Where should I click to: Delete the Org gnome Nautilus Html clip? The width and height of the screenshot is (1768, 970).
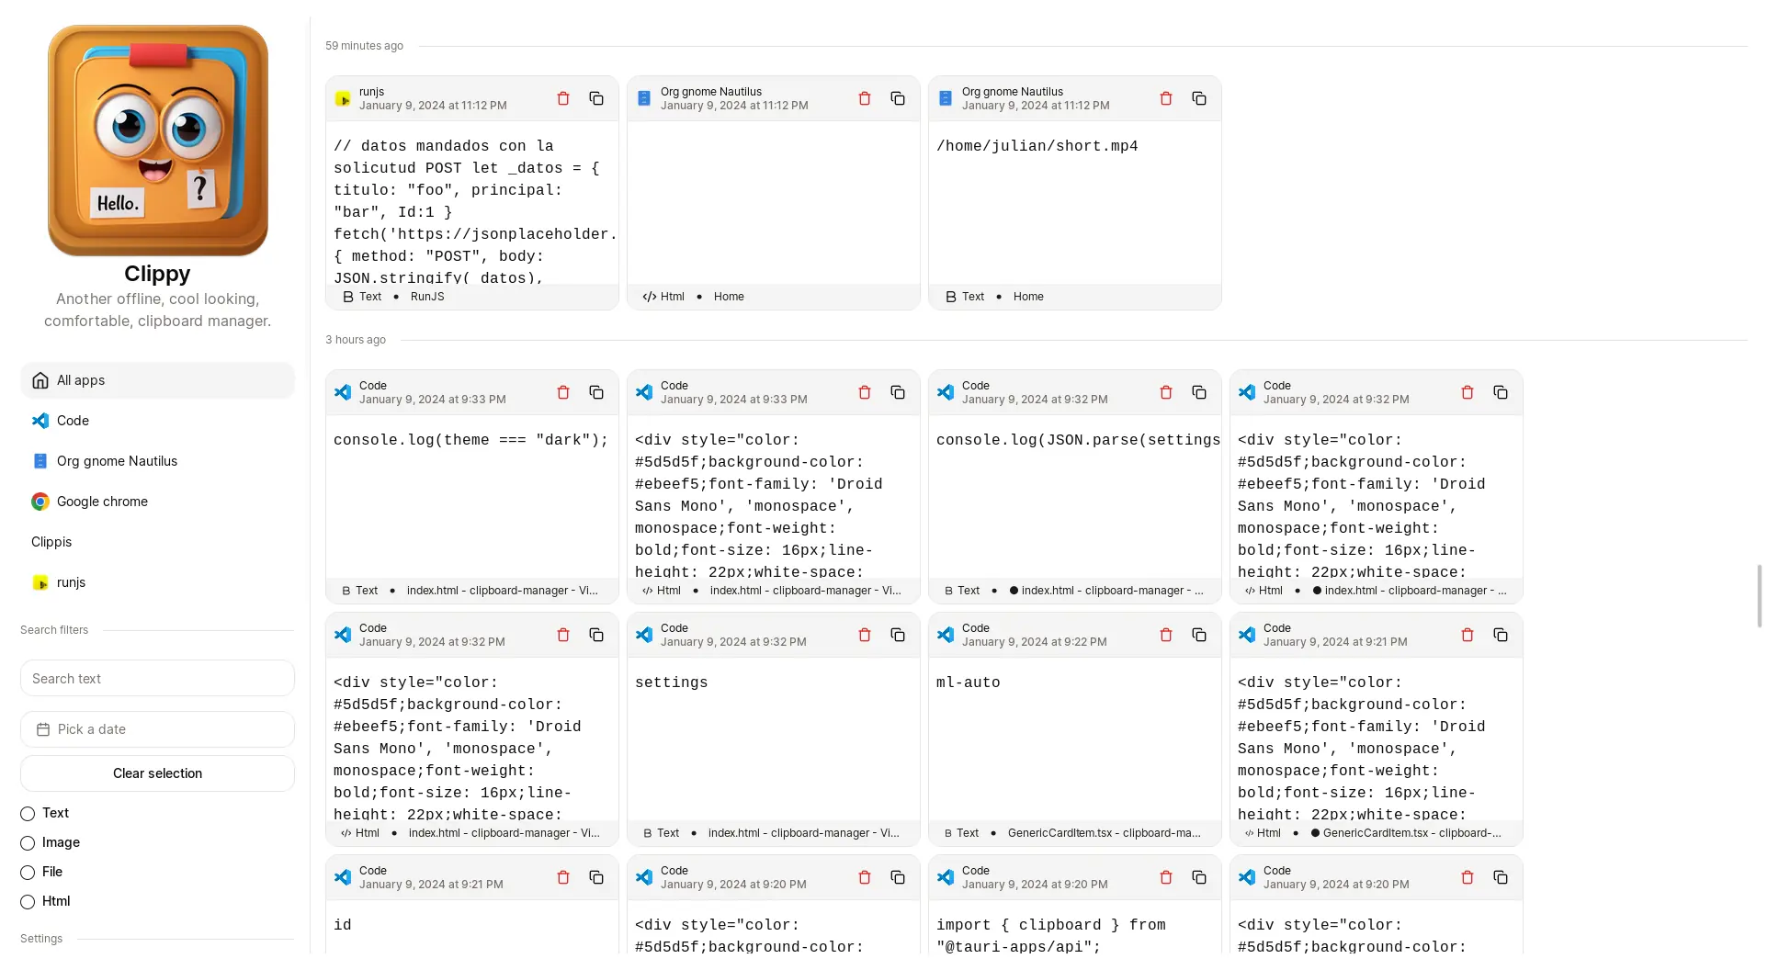(865, 98)
